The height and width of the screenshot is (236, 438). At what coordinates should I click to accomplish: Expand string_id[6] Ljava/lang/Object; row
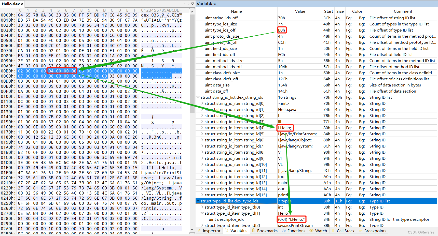[x=202, y=140]
